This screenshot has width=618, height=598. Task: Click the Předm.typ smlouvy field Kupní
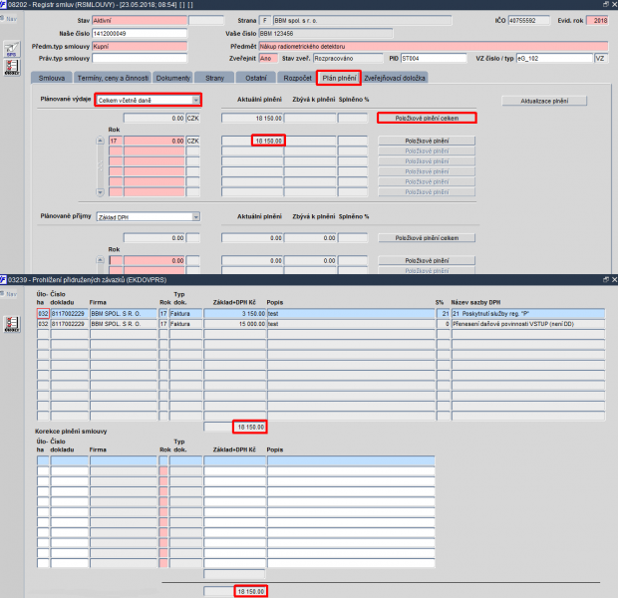(140, 47)
